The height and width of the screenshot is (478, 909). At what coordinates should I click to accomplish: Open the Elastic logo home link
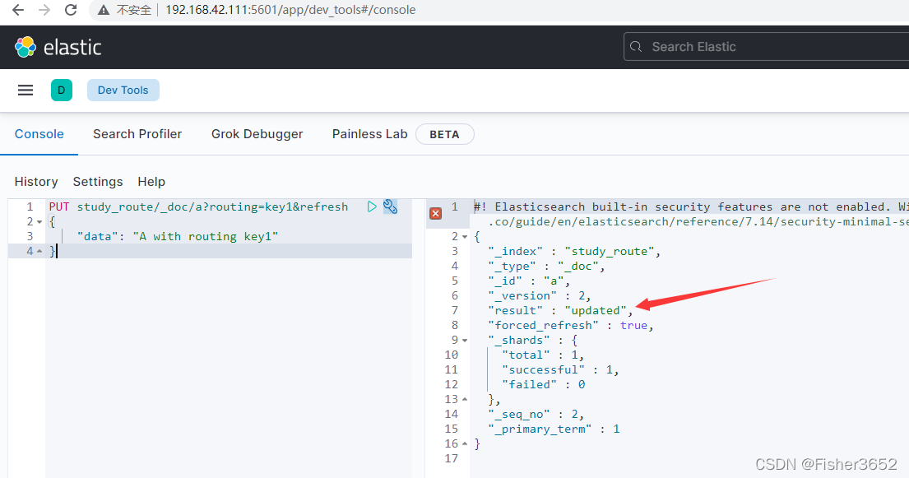pos(58,47)
